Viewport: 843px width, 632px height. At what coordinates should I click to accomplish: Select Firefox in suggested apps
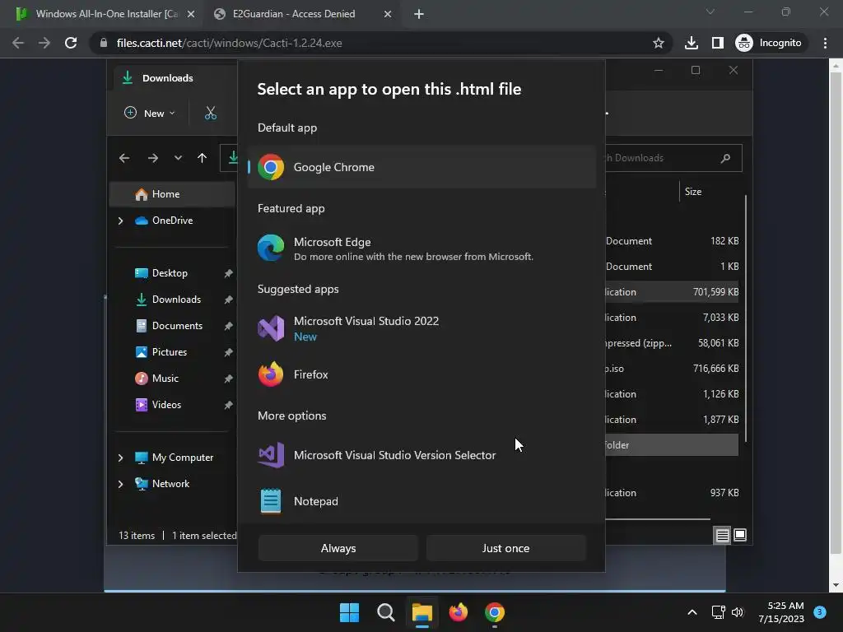coord(421,374)
